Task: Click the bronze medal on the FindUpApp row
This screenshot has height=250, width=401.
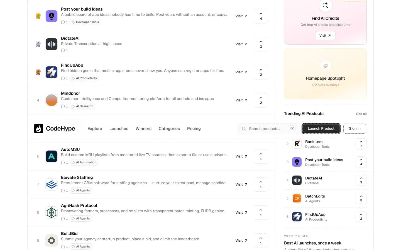Action: [38, 72]
